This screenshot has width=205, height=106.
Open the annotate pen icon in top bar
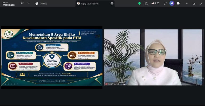pyautogui.click(x=165, y=3)
